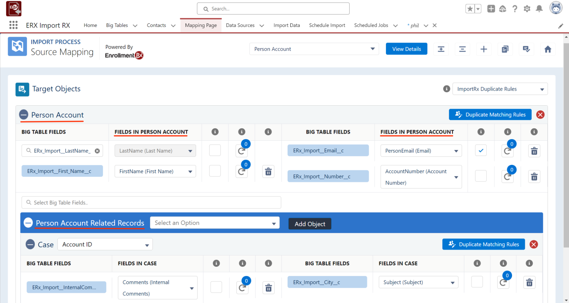Open the notifications bell
Image resolution: width=569 pixels, height=303 pixels.
pos(539,9)
